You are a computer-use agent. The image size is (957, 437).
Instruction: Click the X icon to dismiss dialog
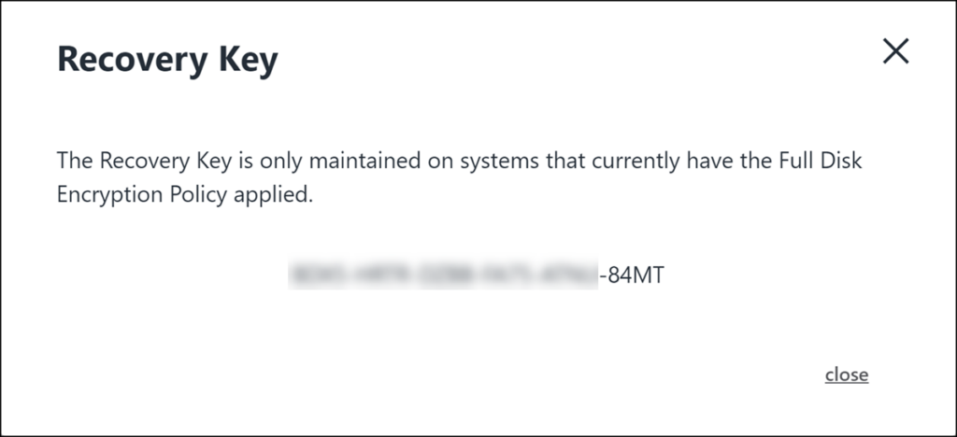pyautogui.click(x=895, y=53)
